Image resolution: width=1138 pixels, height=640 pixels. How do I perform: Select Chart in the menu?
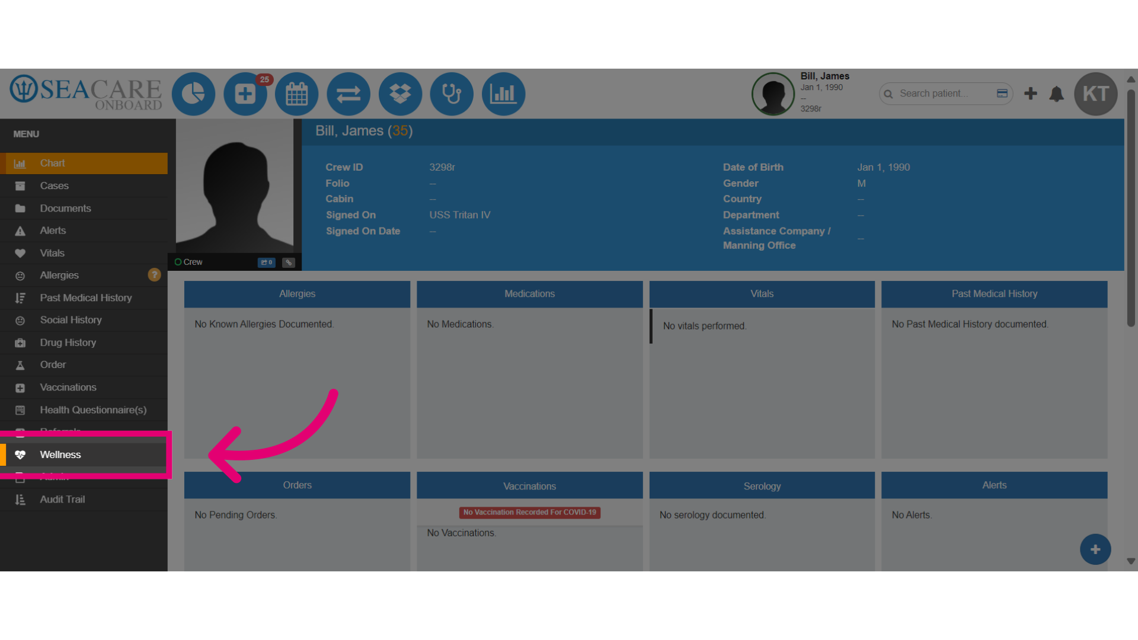[84, 164]
